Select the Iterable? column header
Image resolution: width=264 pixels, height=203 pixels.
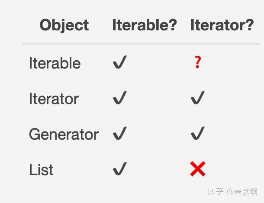[145, 25]
